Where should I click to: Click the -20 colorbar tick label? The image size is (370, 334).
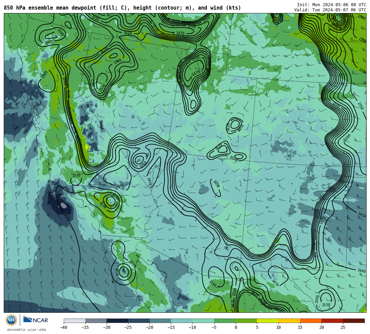tap(149, 327)
